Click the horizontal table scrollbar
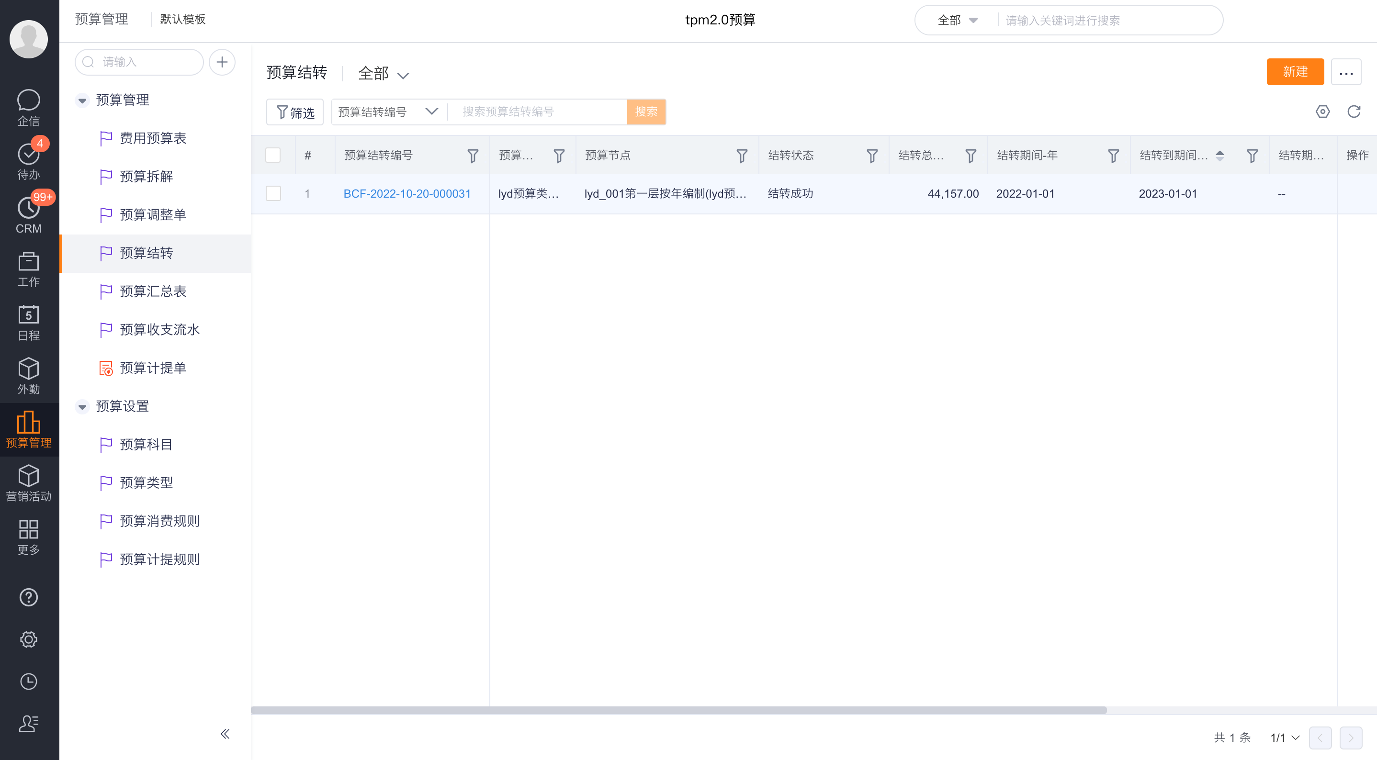 [x=678, y=710]
